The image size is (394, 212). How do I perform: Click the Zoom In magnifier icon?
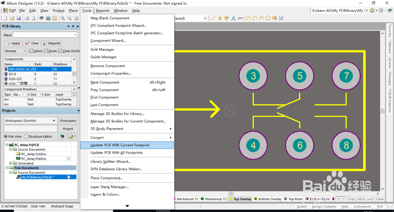(63, 18)
